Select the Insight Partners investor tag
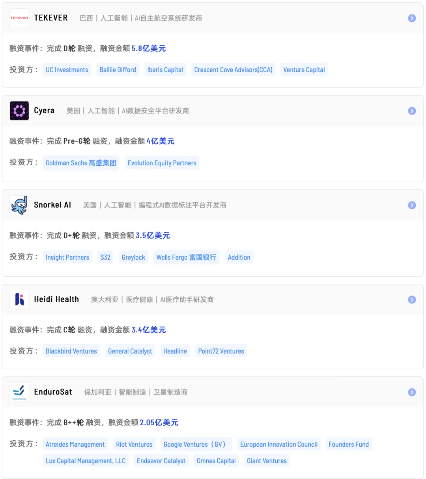The image size is (426, 479). point(67,257)
